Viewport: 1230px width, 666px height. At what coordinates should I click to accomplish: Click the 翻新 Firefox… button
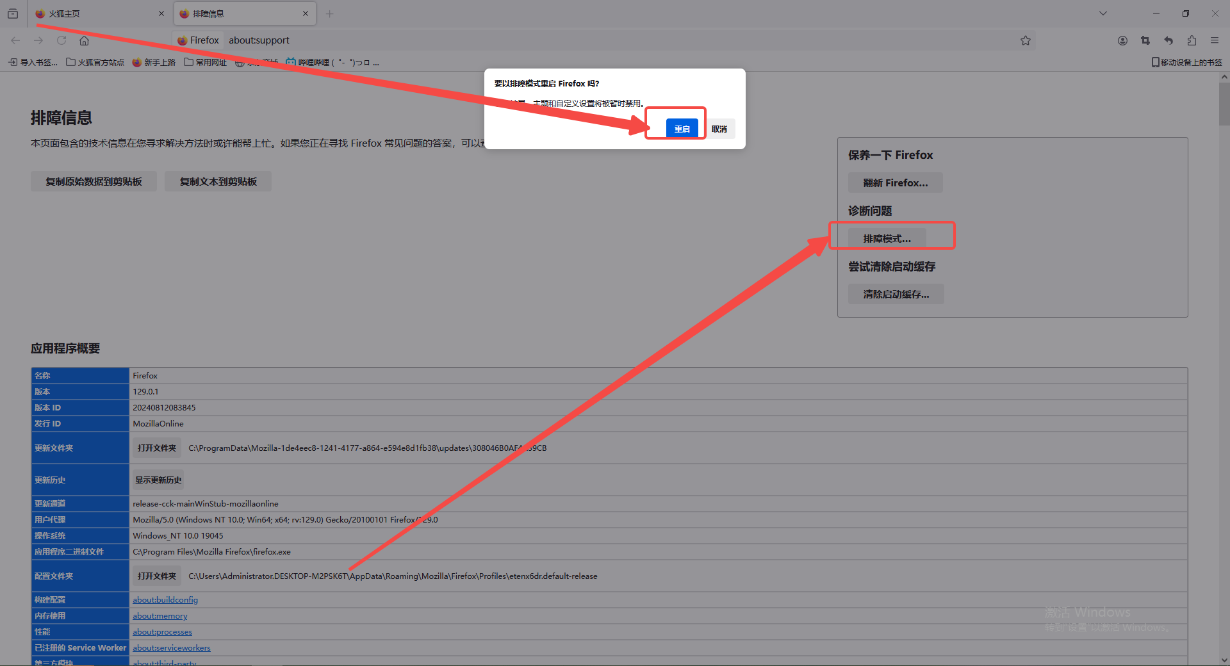[895, 183]
